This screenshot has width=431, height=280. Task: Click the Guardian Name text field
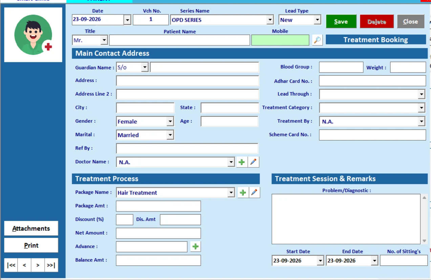[204, 67]
